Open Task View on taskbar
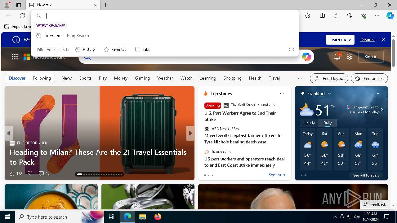Viewport: 397px width, 223px height. (112, 217)
